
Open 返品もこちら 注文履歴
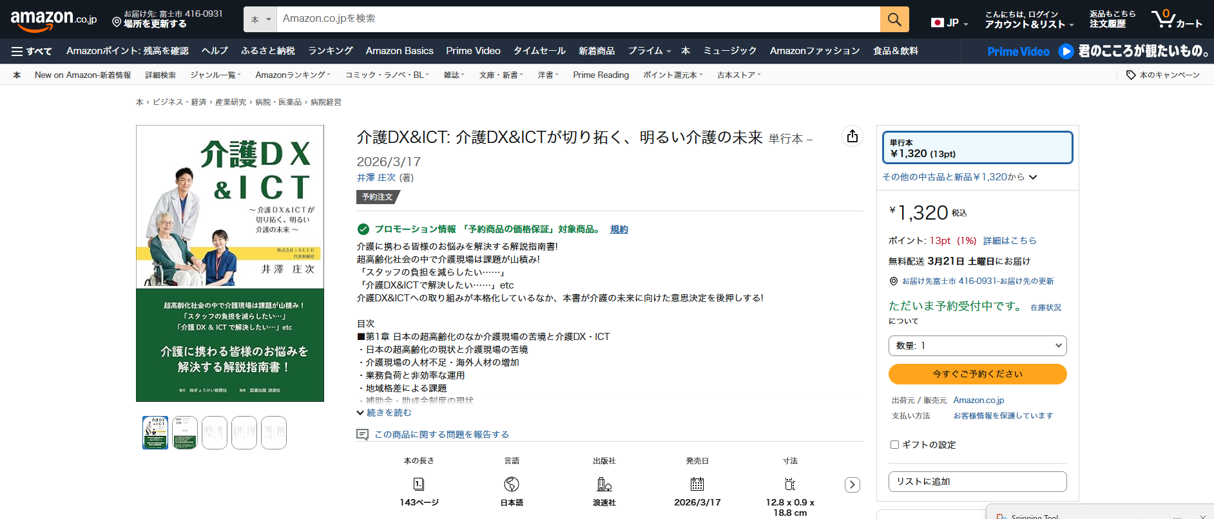pos(1113,19)
